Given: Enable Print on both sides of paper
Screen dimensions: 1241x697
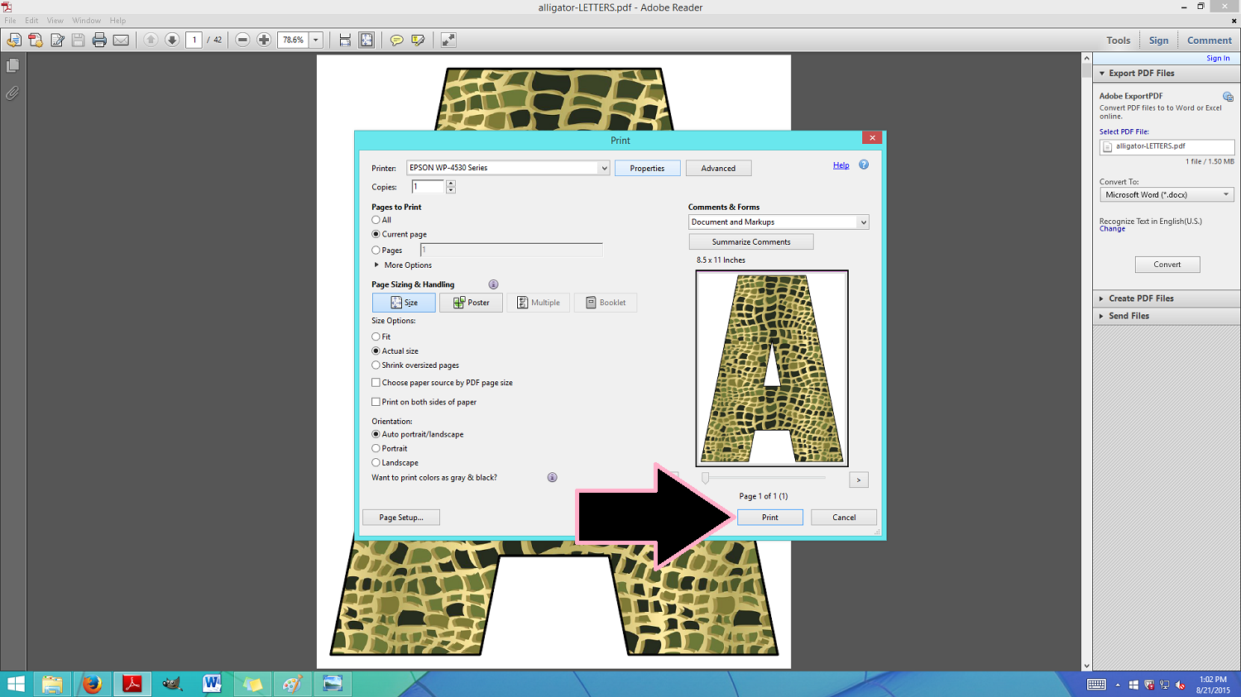Looking at the screenshot, I should [376, 402].
